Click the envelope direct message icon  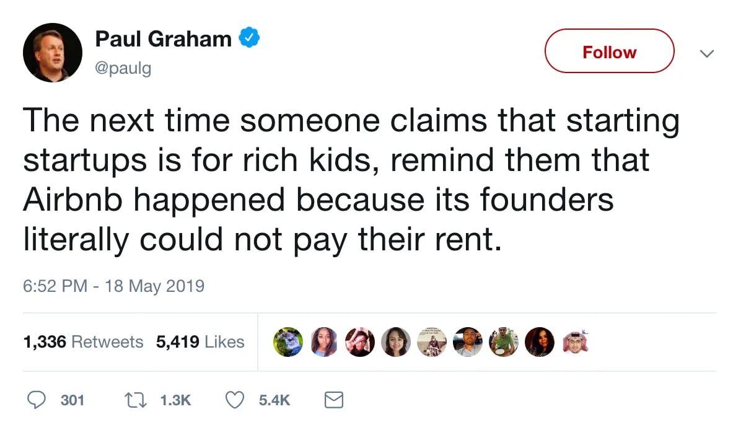pos(334,400)
